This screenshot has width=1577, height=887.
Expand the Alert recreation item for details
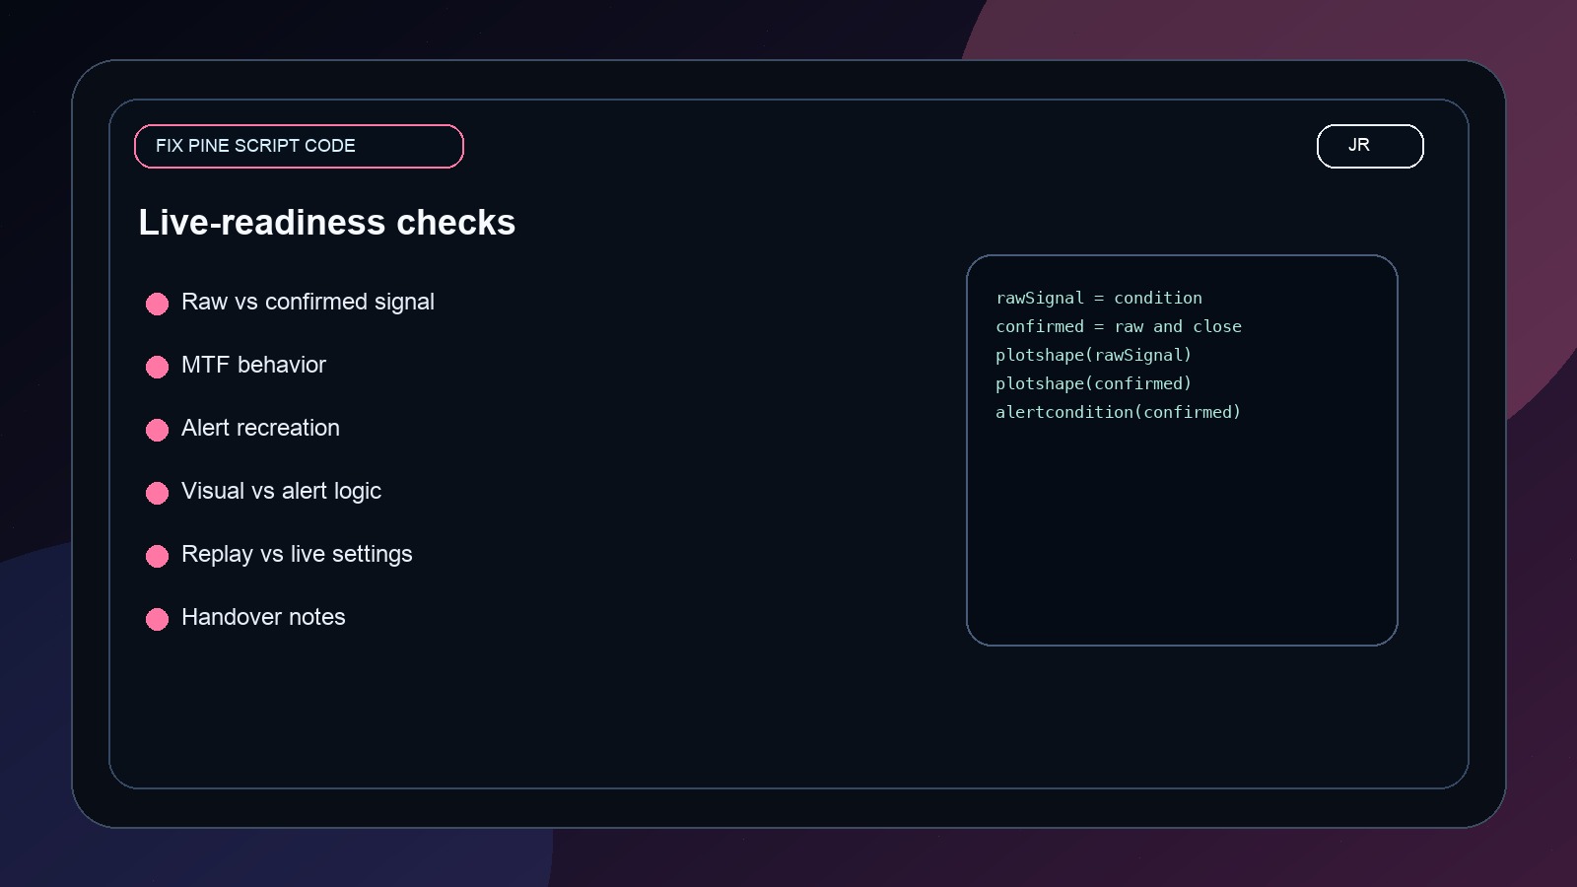[x=259, y=429]
